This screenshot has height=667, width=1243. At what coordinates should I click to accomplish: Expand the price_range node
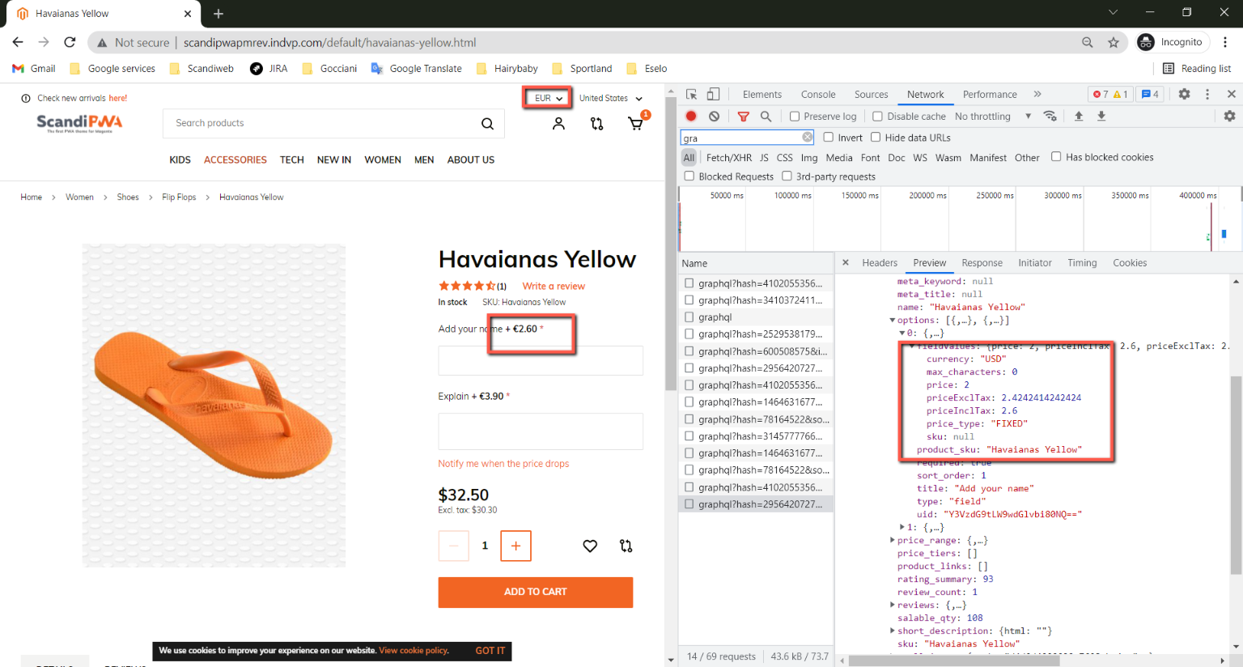tap(893, 541)
